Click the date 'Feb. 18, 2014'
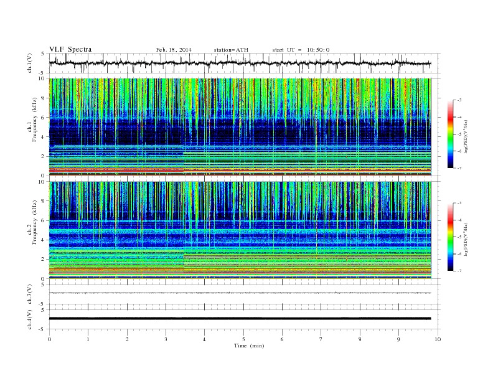Screen dimensions: 493x381 [174, 50]
